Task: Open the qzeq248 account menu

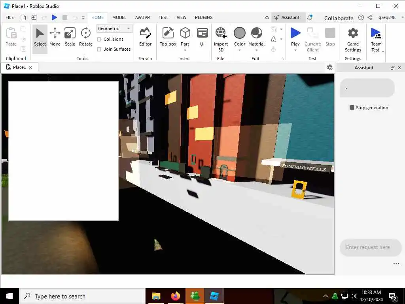Action: click(387, 17)
